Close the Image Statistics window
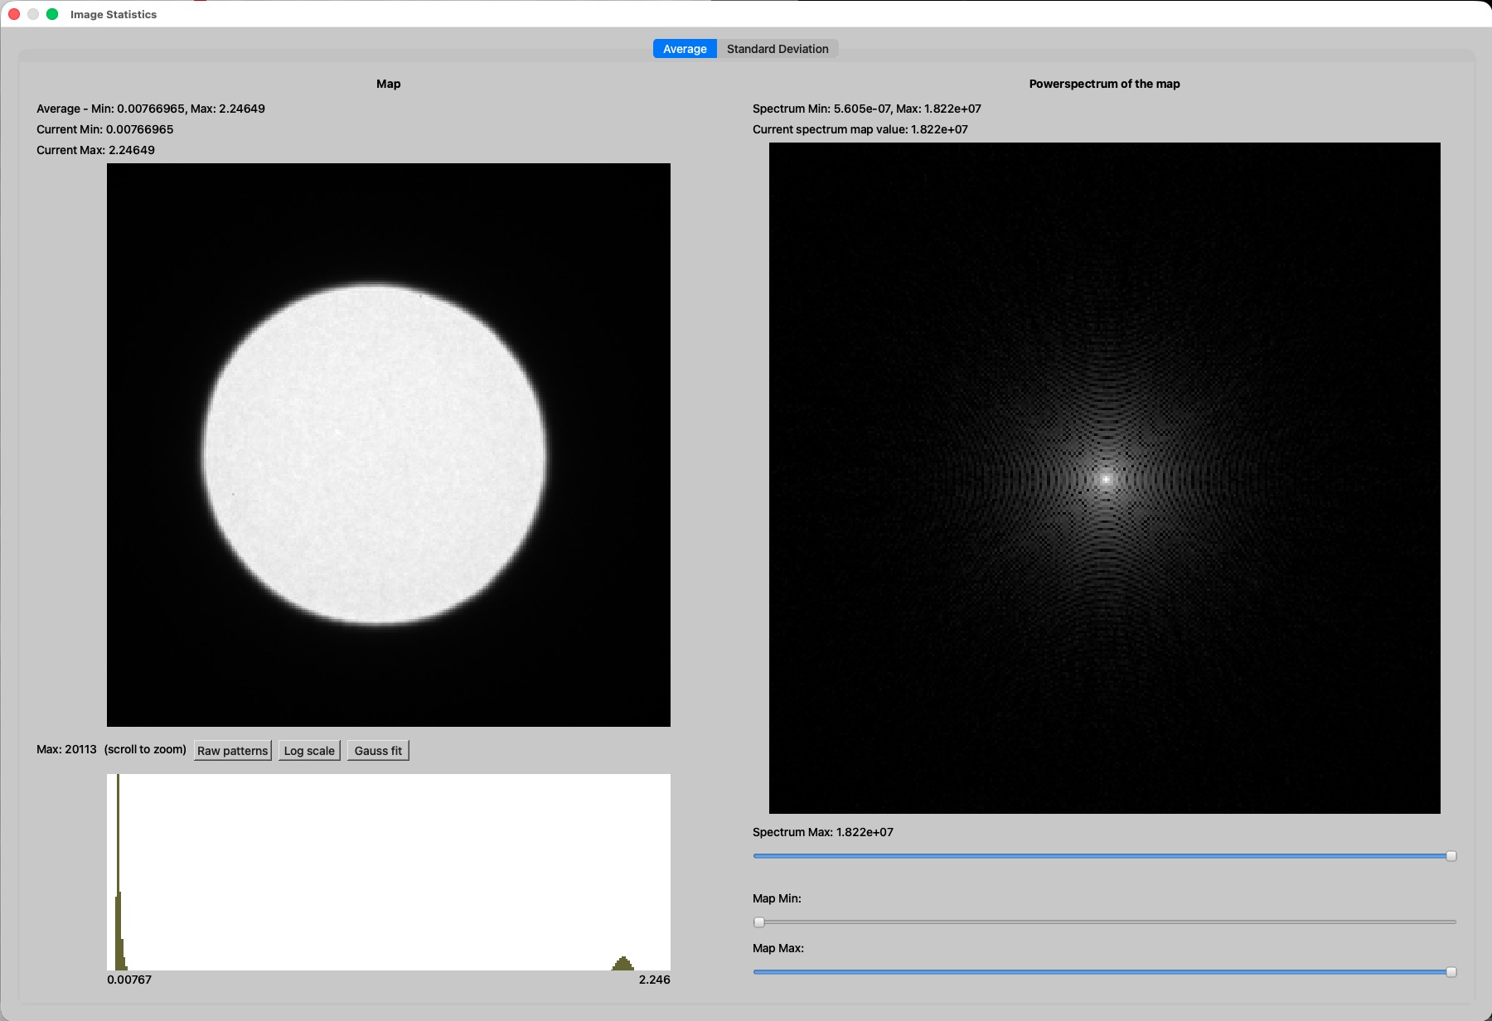 coord(14,14)
